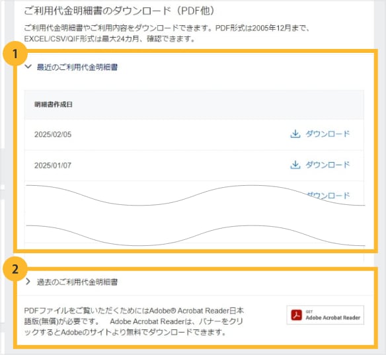Click Get Adobe Acrobat Reader banner
This screenshot has height=355, width=386.
[x=325, y=315]
